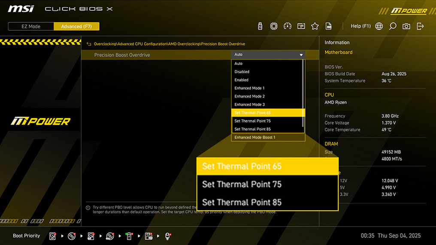Select the floppy disk boot device icon
Viewport: 436px width, 245px height.
pyautogui.click(x=148, y=236)
